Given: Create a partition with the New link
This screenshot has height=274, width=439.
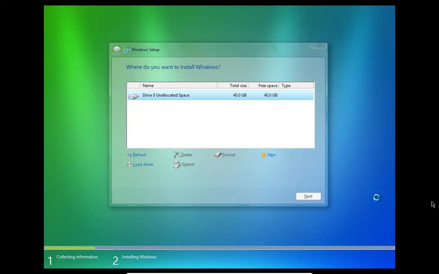Looking at the screenshot, I should pos(272,155).
